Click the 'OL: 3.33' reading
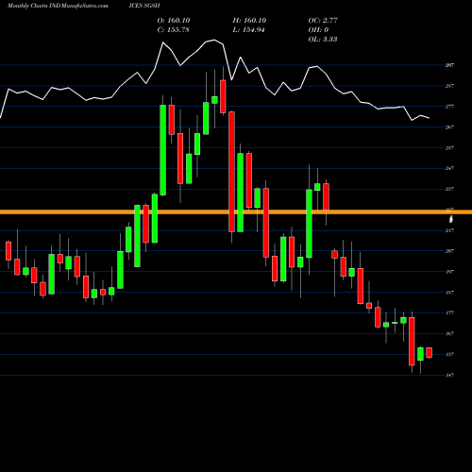The image size is (472, 472). click(x=323, y=40)
